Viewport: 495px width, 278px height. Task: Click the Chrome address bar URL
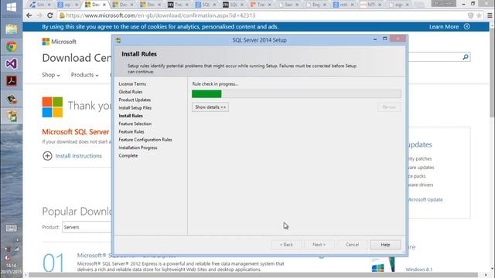(x=161, y=15)
